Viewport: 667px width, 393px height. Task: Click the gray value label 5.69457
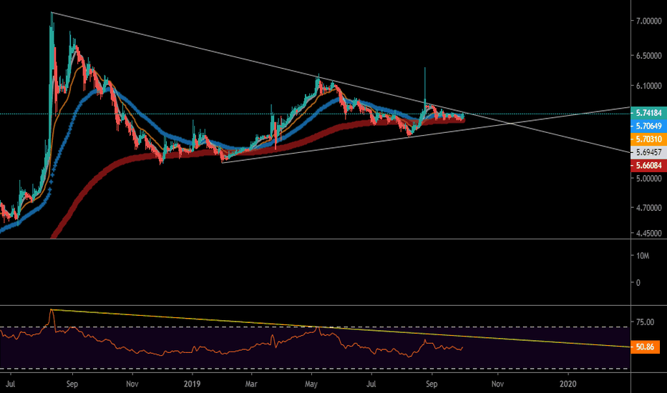click(648, 152)
